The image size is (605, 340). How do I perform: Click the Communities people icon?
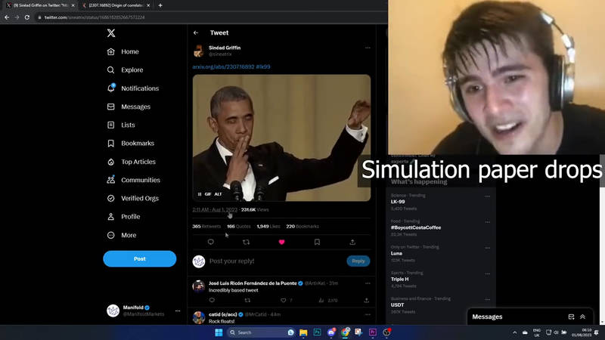pyautogui.click(x=110, y=180)
